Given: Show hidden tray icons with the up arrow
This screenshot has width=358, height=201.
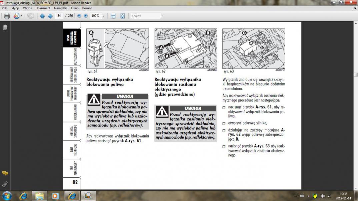Looking at the screenshot, I should [x=308, y=196].
